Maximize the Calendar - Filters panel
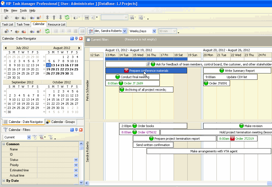The width and height of the screenshot is (272, 187). point(72,130)
